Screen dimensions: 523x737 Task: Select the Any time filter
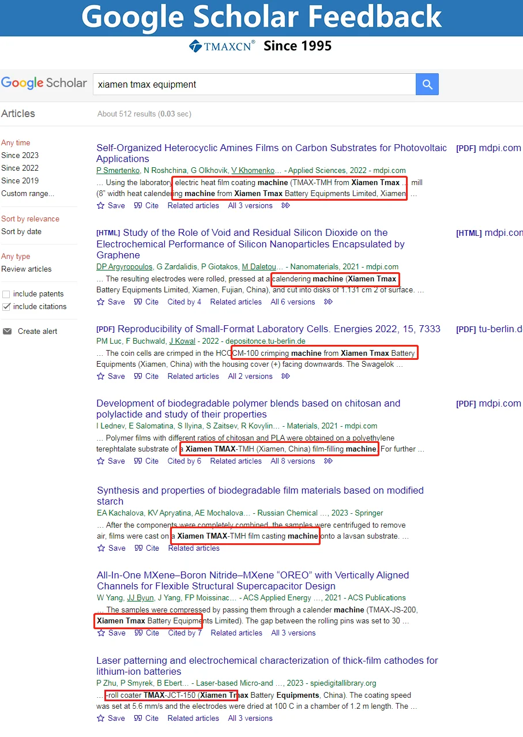[16, 142]
